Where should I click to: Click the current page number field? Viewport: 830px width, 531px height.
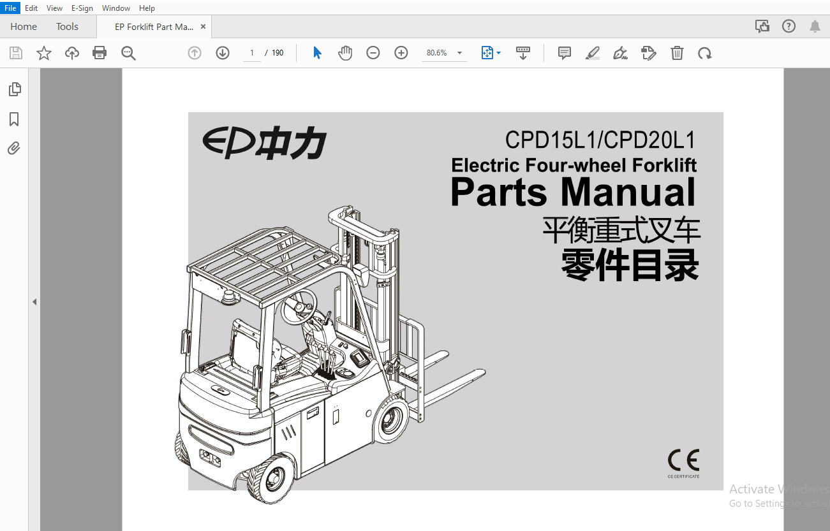point(252,53)
